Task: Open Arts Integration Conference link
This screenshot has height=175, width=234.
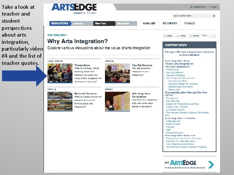Action: pos(180,144)
